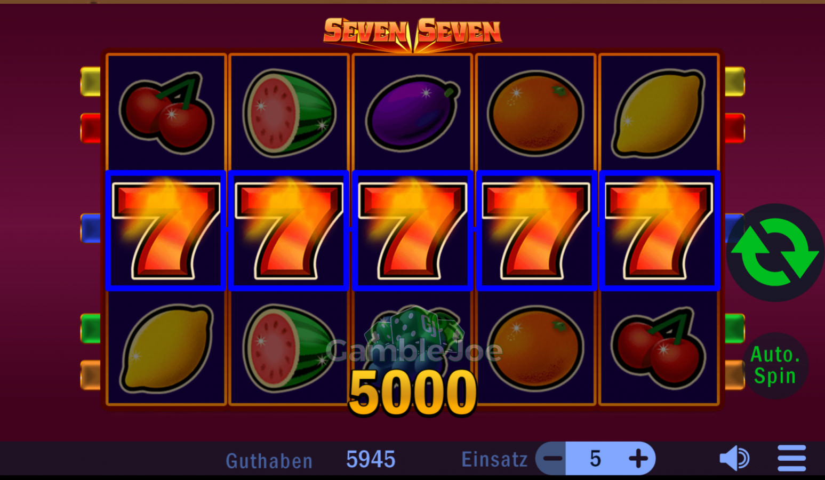The height and width of the screenshot is (480, 825).
Task: Select the yellow payline marker on right
Action: [734, 82]
